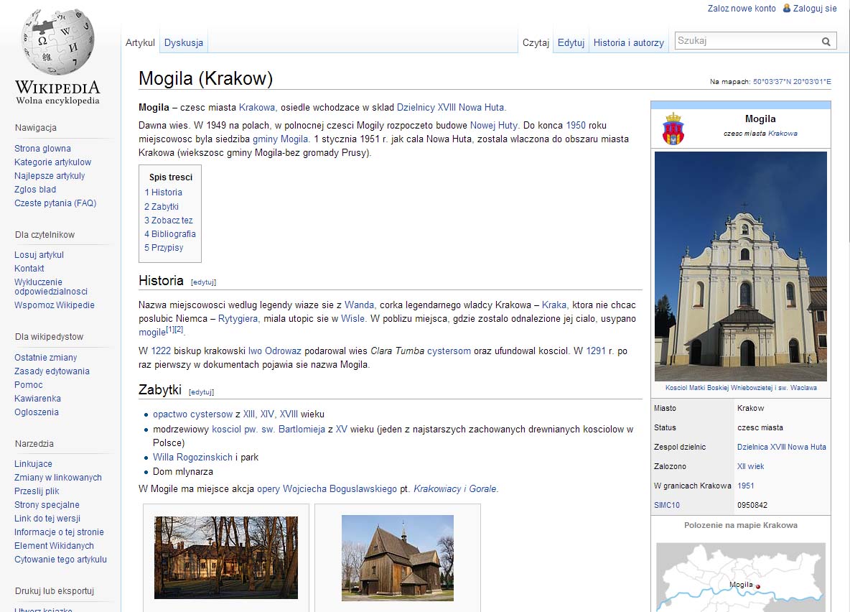Open Czeste pytania (FAQ)
This screenshot has width=850, height=612.
(55, 203)
